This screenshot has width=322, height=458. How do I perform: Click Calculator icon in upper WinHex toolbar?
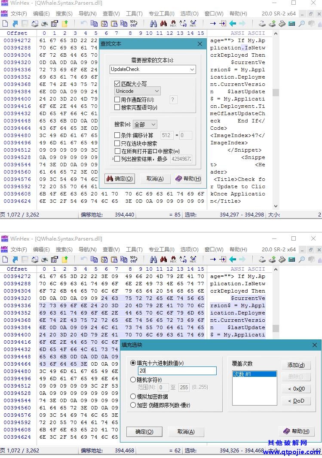pos(292,23)
